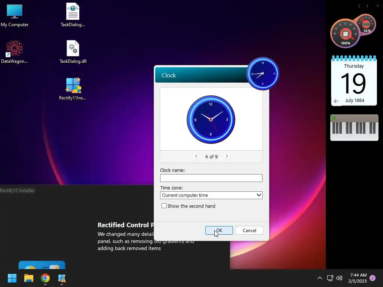Viewport: 383px width, 287px height.
Task: Show the next clock style
Action: 227,157
